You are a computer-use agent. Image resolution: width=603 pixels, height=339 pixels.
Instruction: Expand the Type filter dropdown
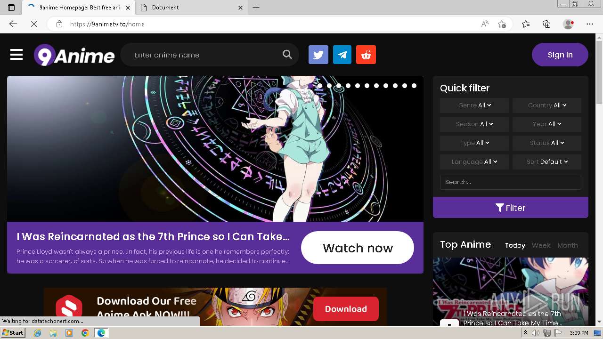click(x=474, y=143)
